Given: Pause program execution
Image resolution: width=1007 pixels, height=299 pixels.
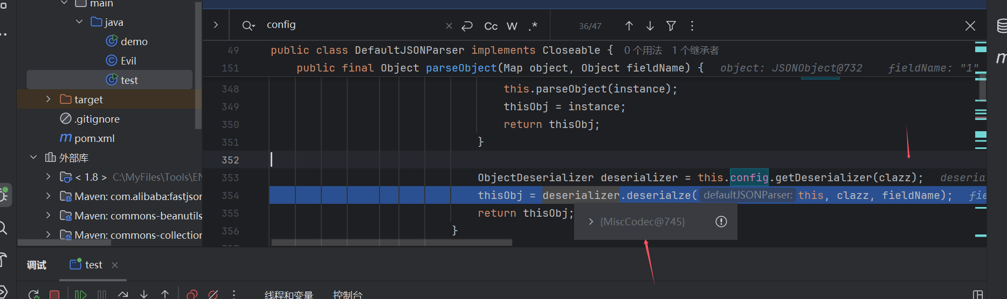Looking at the screenshot, I should point(102,295).
